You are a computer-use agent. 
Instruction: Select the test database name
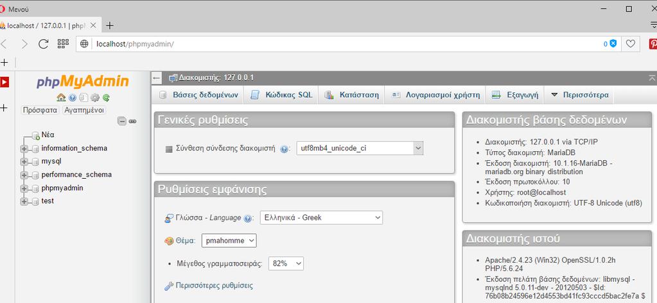click(48, 201)
